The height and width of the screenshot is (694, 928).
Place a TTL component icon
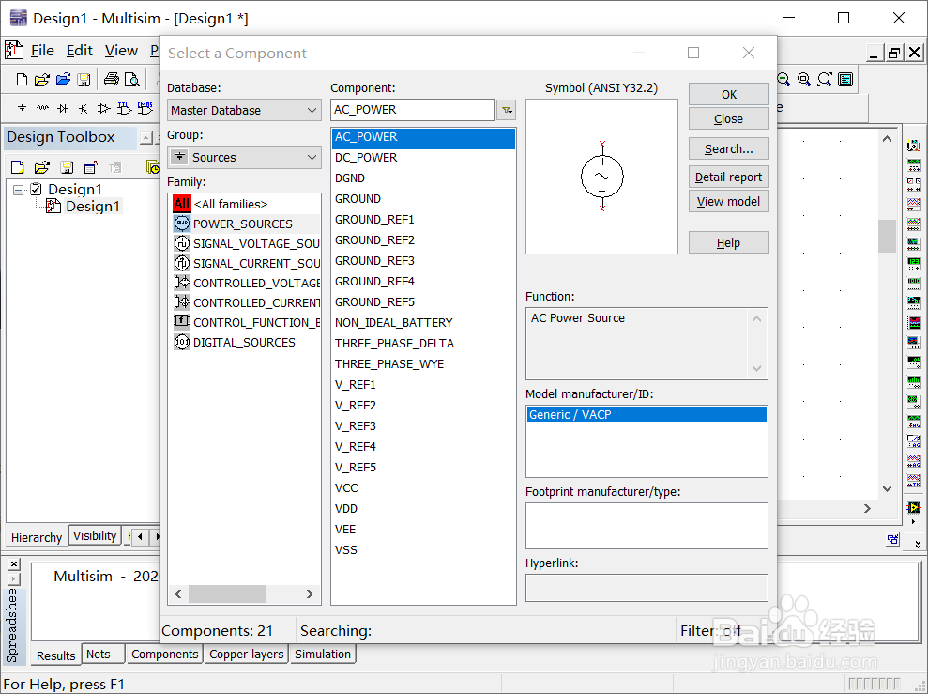[124, 108]
